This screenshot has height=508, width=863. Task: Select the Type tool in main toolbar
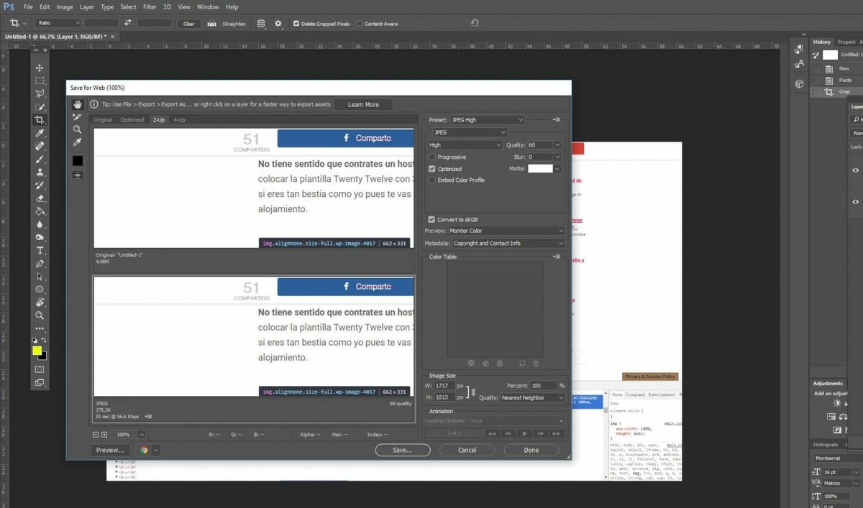point(40,251)
